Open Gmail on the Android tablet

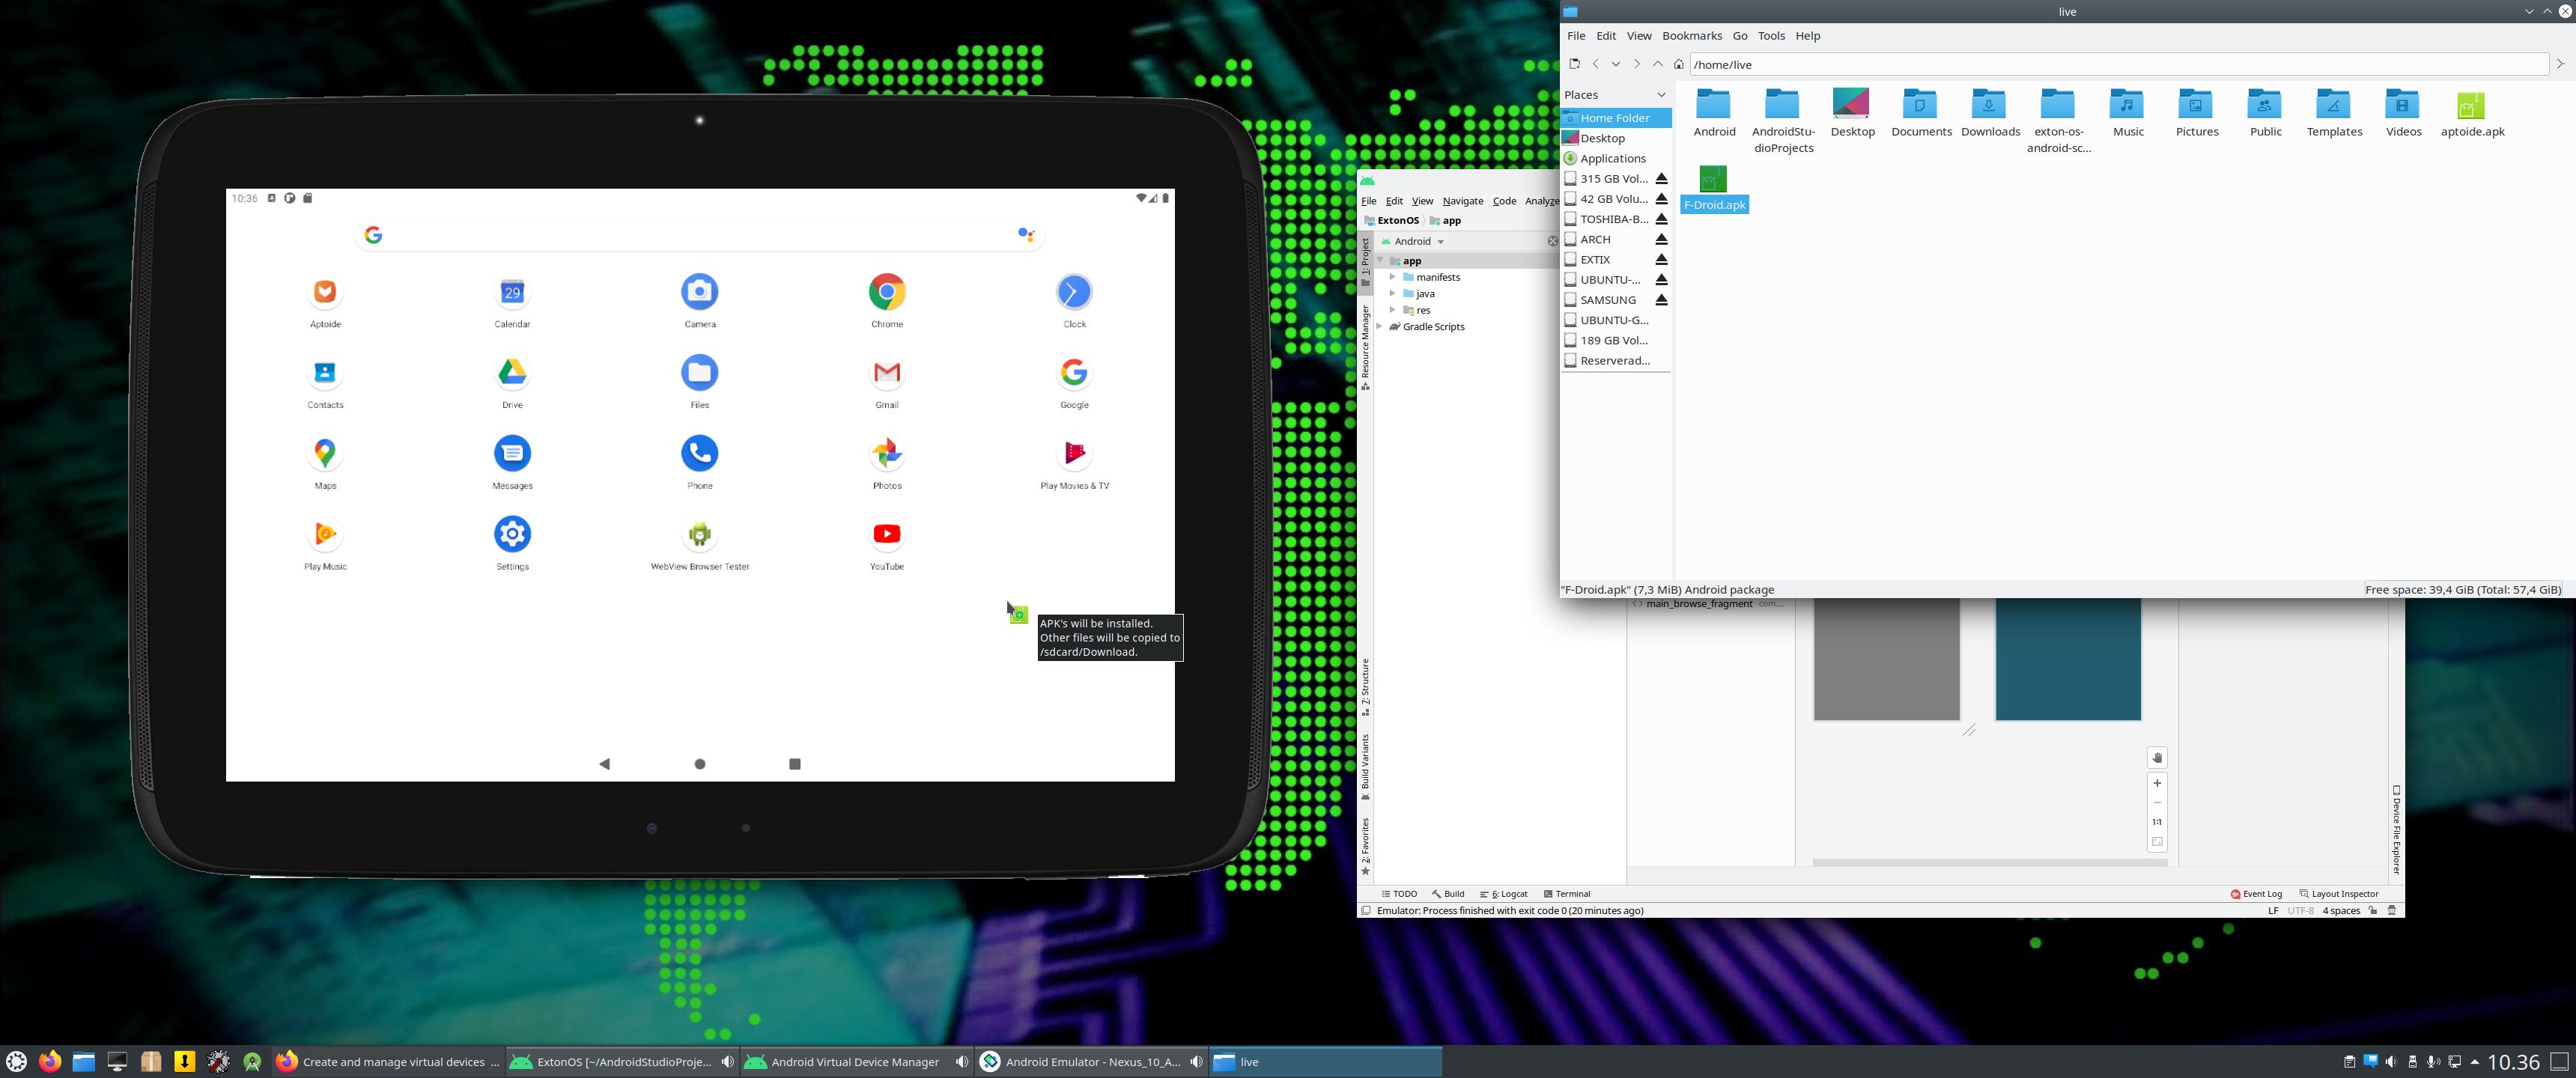[x=887, y=373]
